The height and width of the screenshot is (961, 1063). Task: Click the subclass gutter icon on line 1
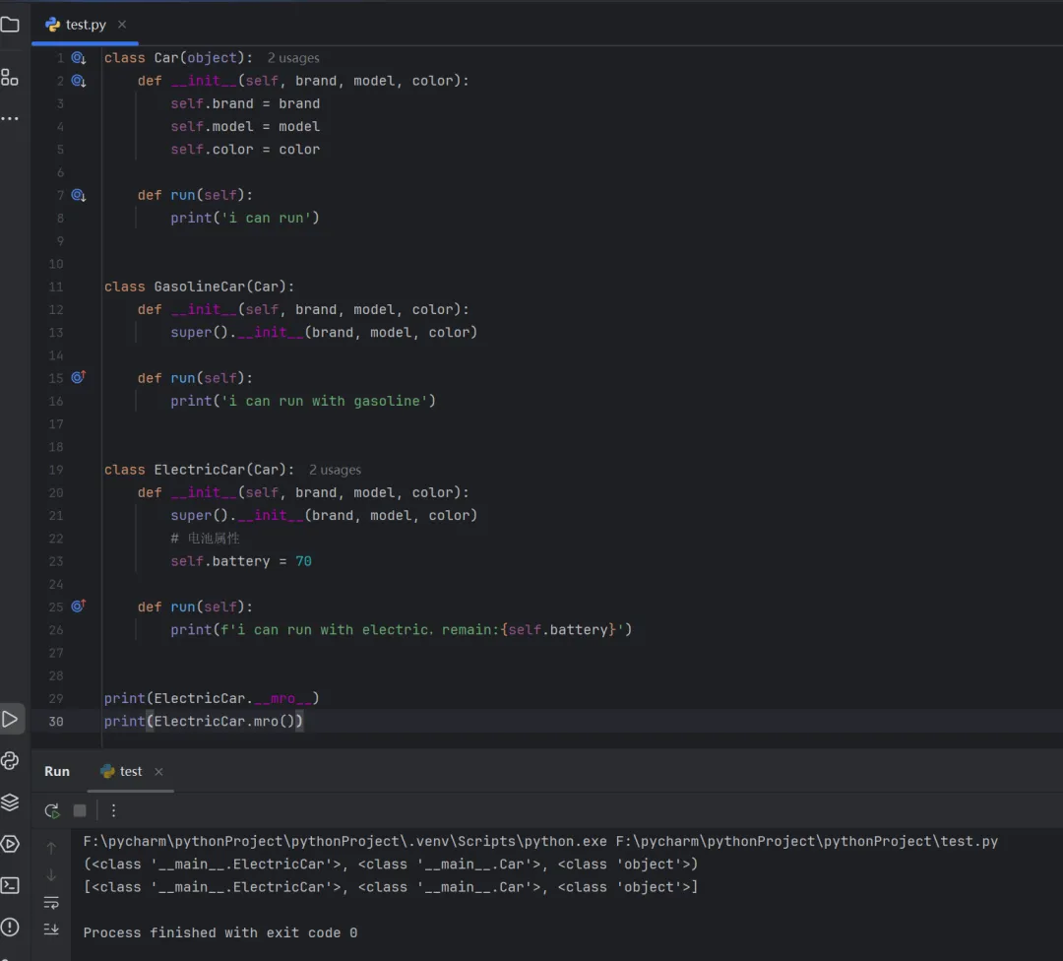coord(79,58)
